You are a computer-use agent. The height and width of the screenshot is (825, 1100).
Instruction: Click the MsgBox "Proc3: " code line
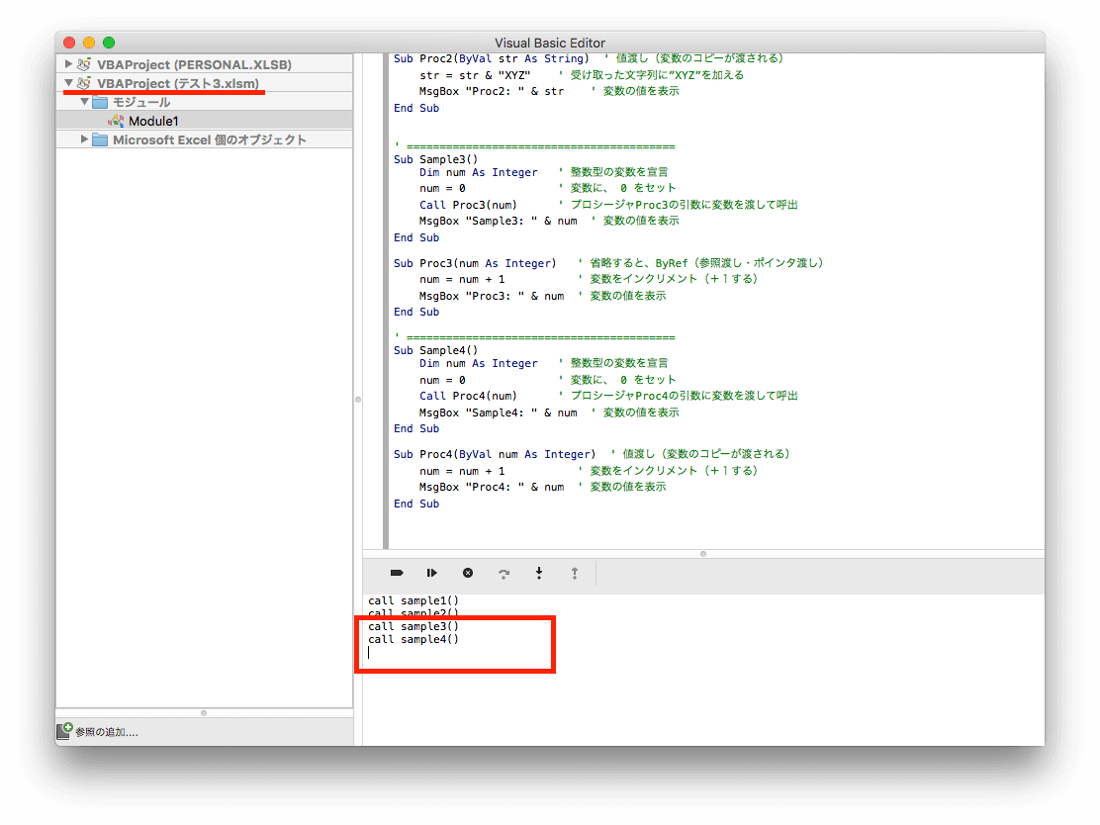[x=492, y=296]
